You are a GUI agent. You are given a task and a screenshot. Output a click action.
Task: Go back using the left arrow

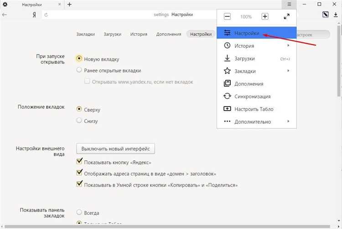(x=5, y=15)
